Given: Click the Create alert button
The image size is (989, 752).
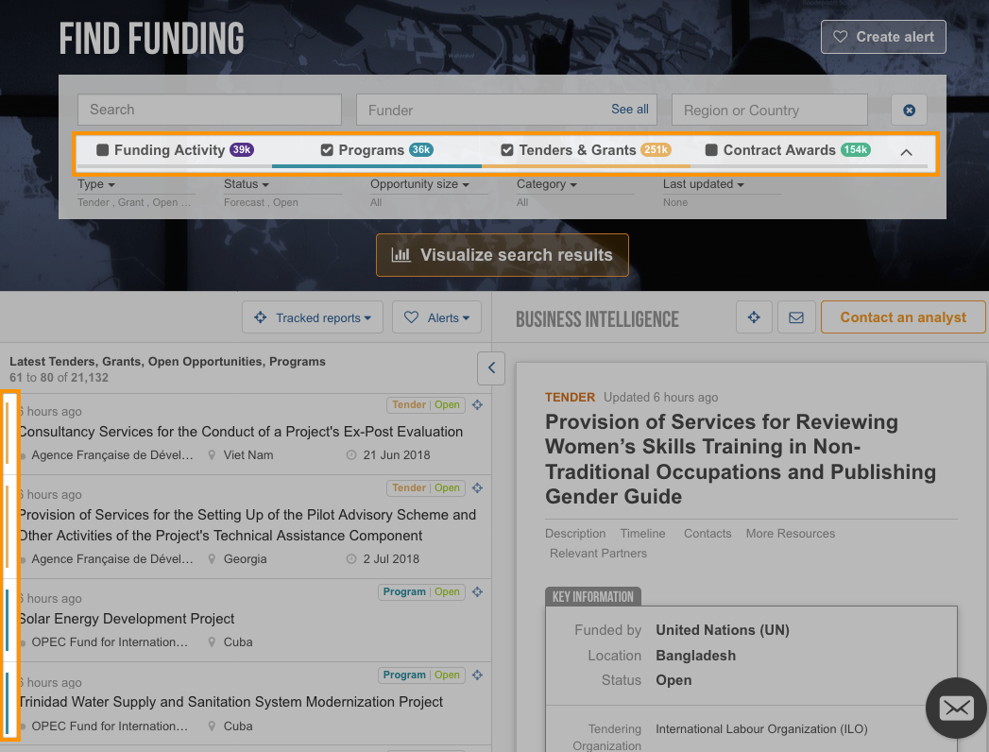Looking at the screenshot, I should point(883,37).
